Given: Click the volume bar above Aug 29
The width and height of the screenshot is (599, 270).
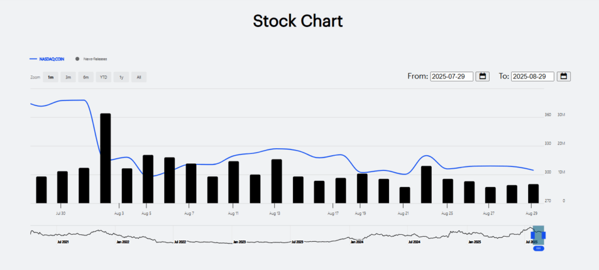Looking at the screenshot, I should [533, 193].
